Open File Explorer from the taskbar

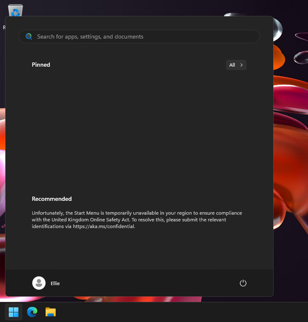(x=50, y=312)
